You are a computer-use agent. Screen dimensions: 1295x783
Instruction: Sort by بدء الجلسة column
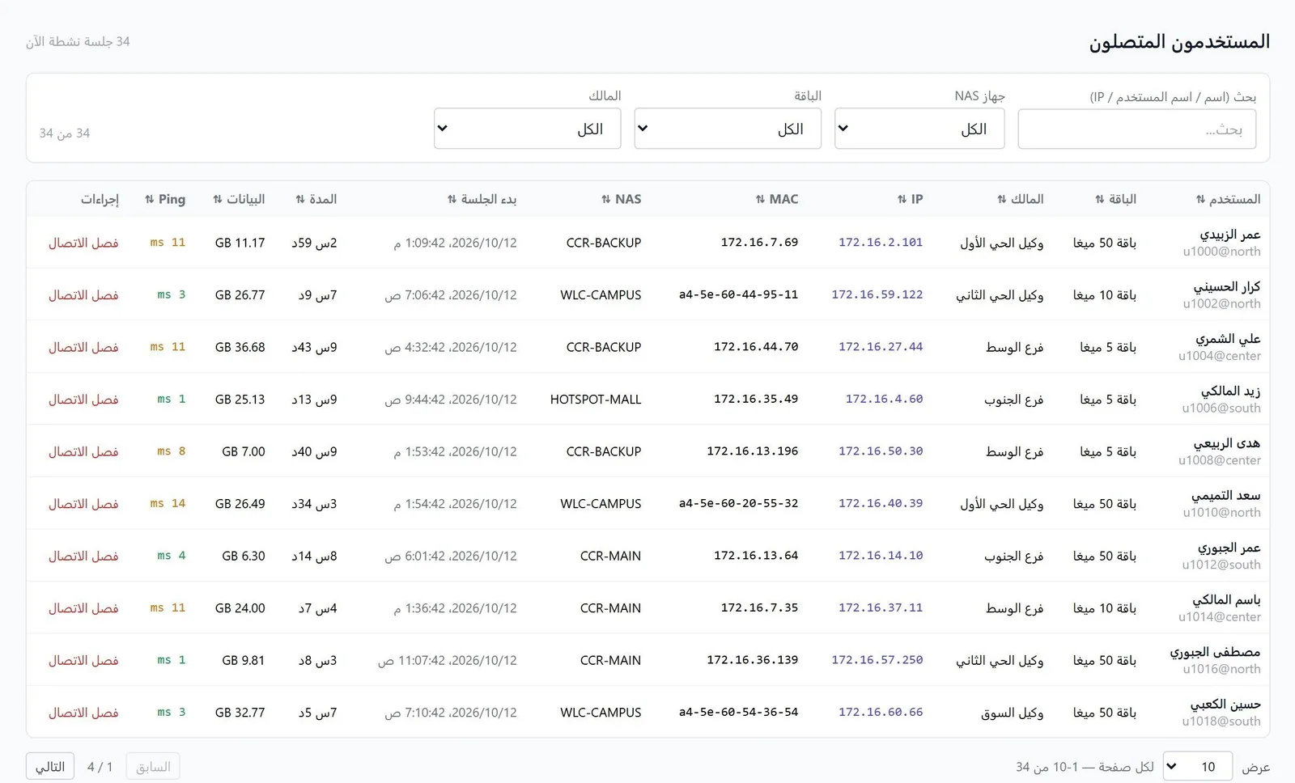(482, 199)
